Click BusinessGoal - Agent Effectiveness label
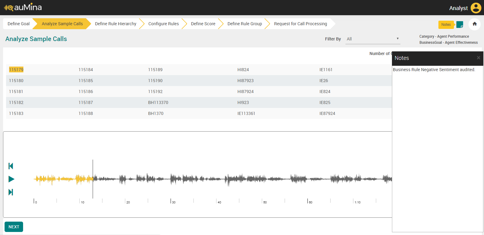The width and height of the screenshot is (484, 235). 448,43
